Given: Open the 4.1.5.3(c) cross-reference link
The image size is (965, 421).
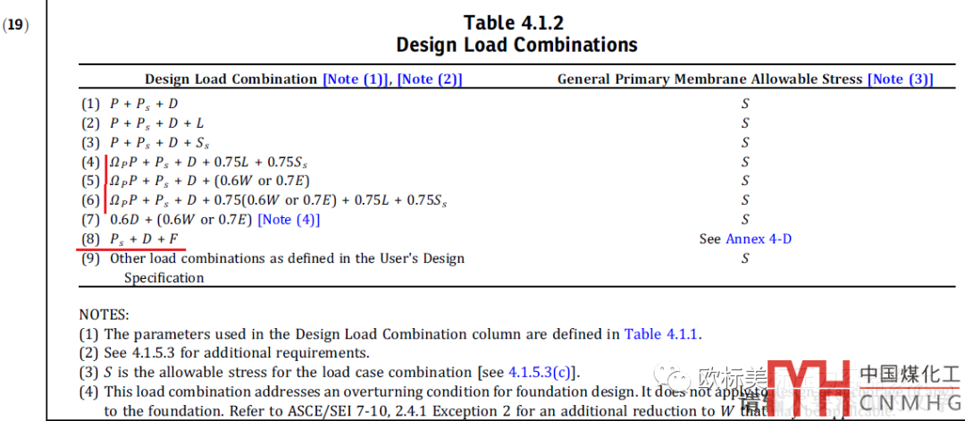Looking at the screenshot, I should coord(542,373).
